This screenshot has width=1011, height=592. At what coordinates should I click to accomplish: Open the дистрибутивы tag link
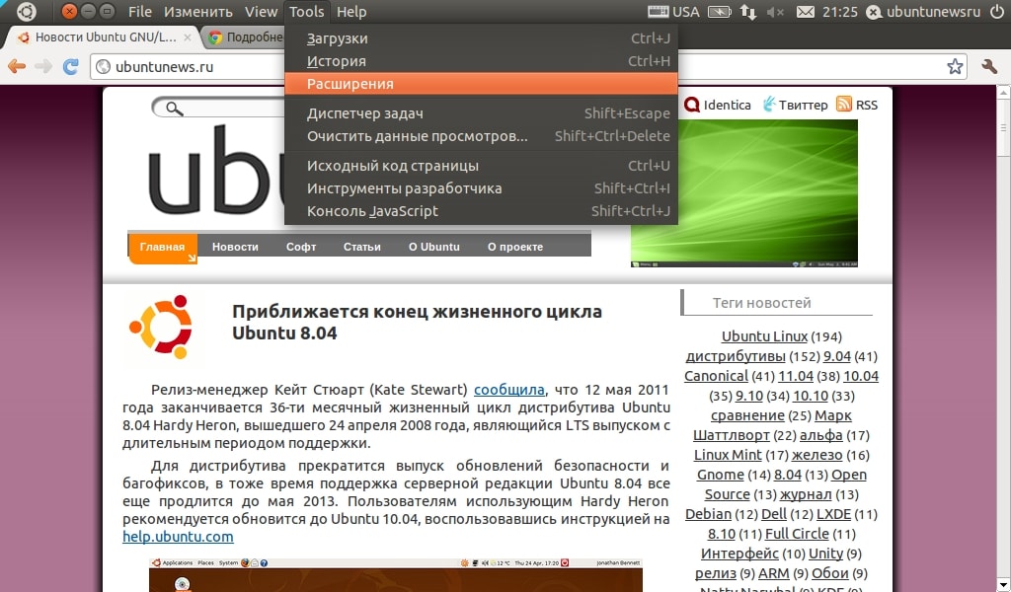point(736,356)
